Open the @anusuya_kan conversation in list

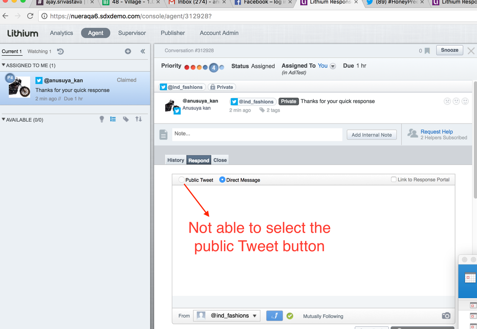pyautogui.click(x=75, y=88)
